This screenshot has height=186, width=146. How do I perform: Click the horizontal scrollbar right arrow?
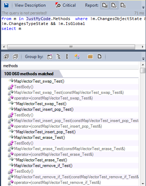click(x=143, y=47)
